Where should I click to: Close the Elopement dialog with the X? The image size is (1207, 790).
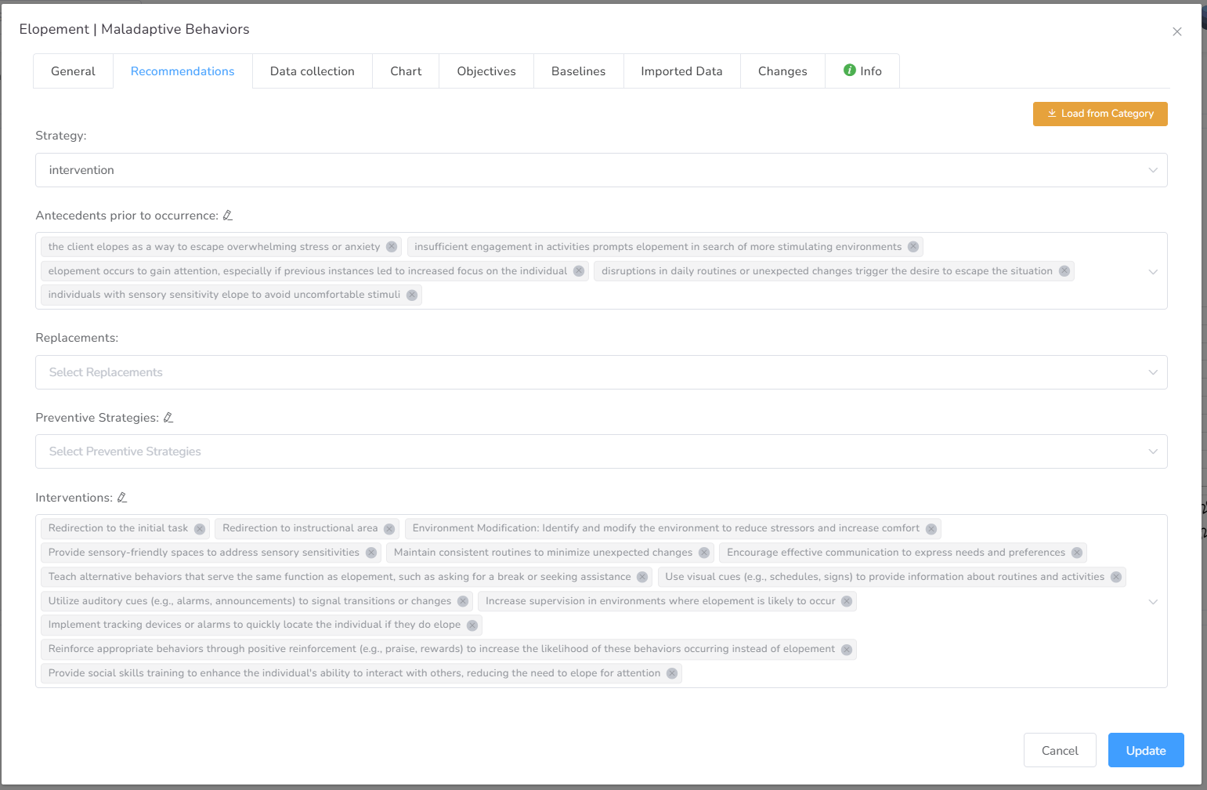coord(1176,32)
